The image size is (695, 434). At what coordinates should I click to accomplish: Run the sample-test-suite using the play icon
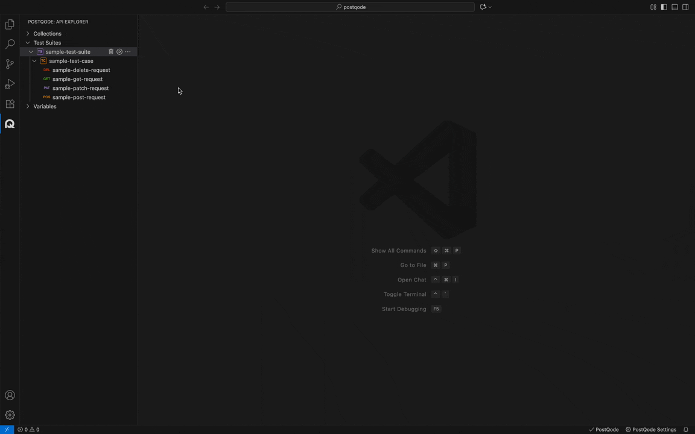coord(119,52)
